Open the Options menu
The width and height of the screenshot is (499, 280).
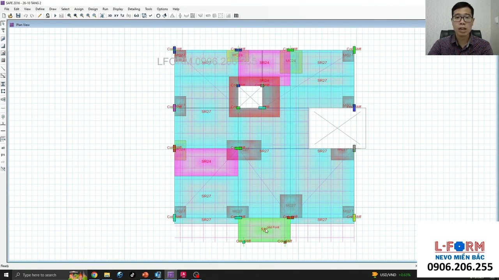[162, 9]
